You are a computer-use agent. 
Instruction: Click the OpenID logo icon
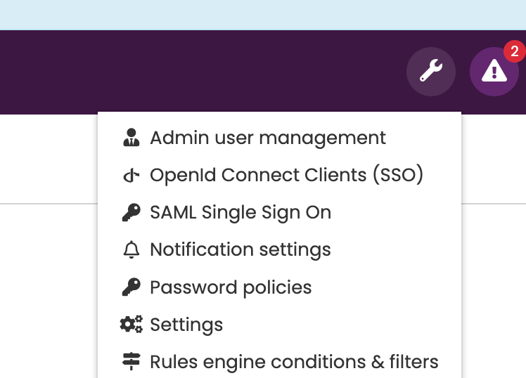click(131, 175)
